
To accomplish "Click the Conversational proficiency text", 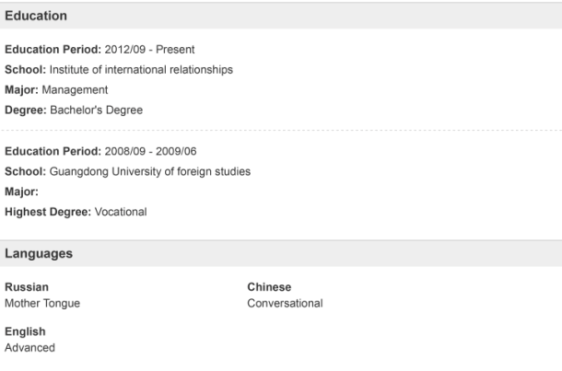I will click(285, 302).
